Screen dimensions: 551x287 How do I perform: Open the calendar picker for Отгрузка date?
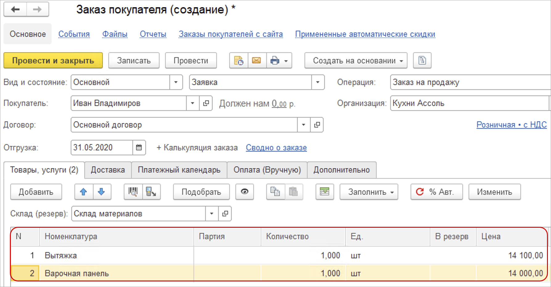[139, 148]
